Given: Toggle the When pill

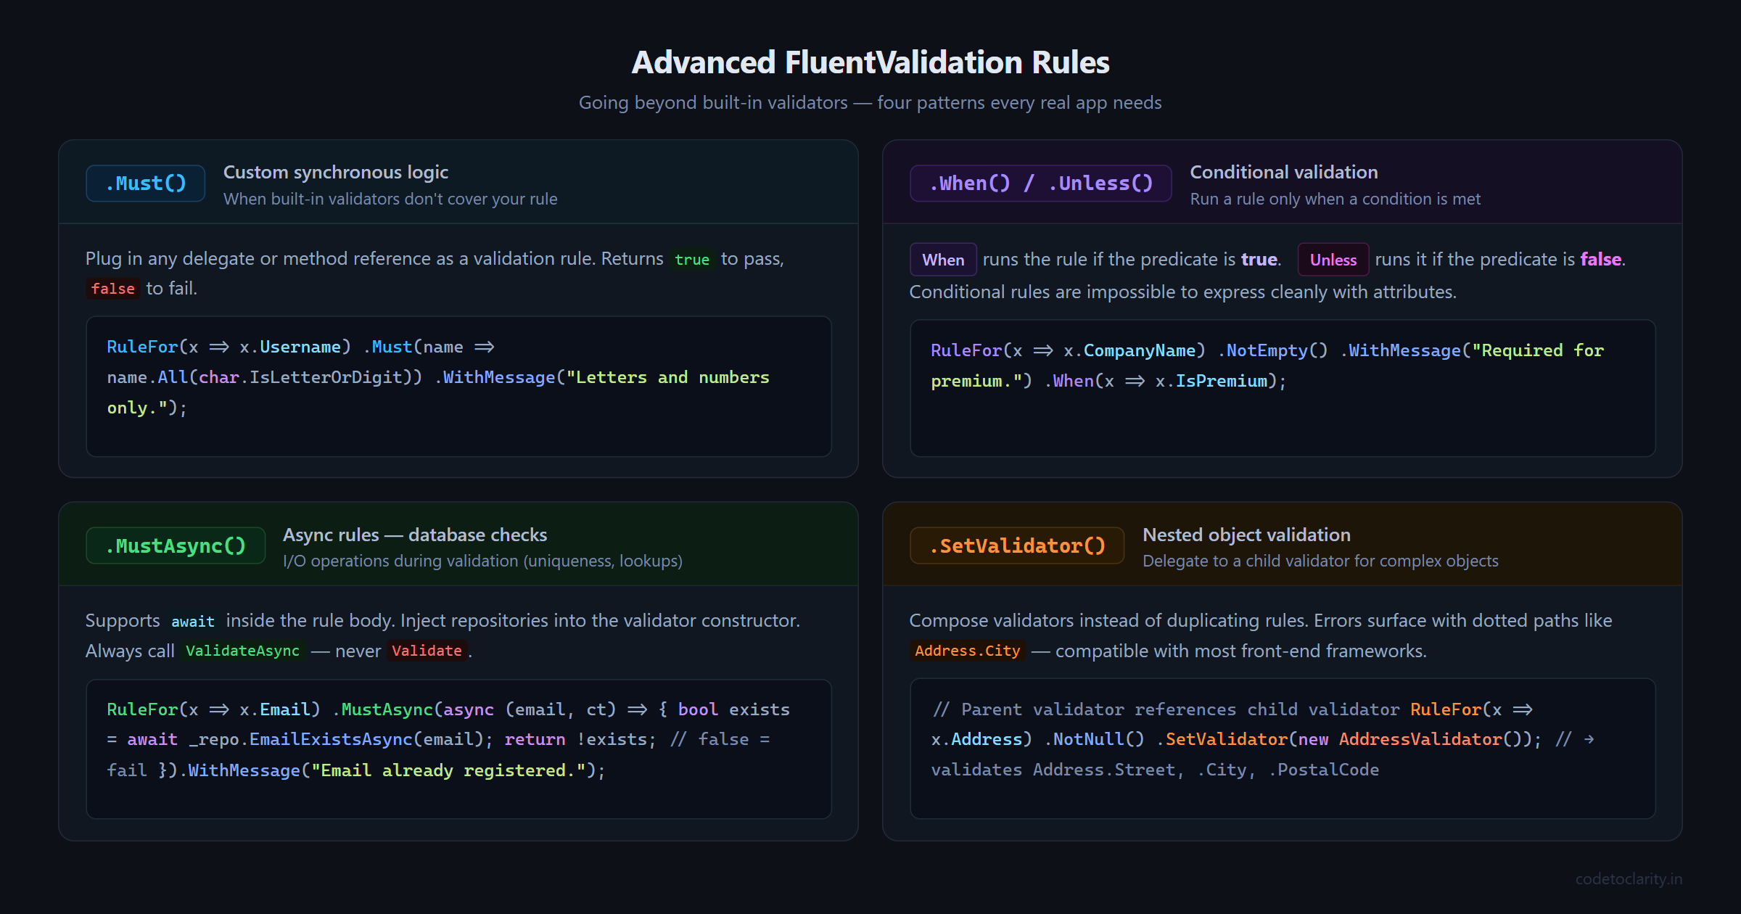Looking at the screenshot, I should [x=943, y=259].
